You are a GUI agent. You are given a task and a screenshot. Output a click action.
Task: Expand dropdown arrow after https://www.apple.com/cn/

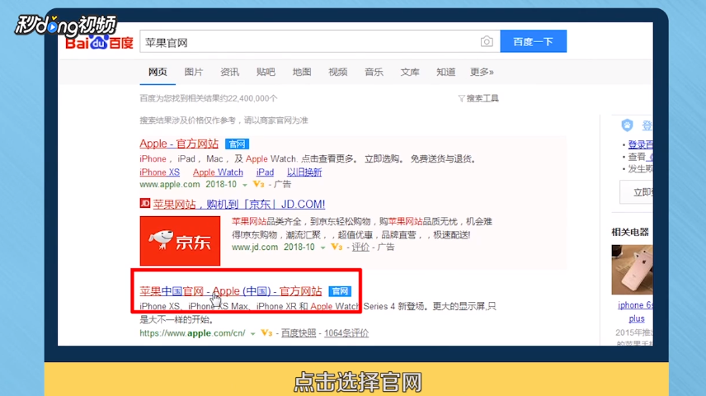point(252,334)
